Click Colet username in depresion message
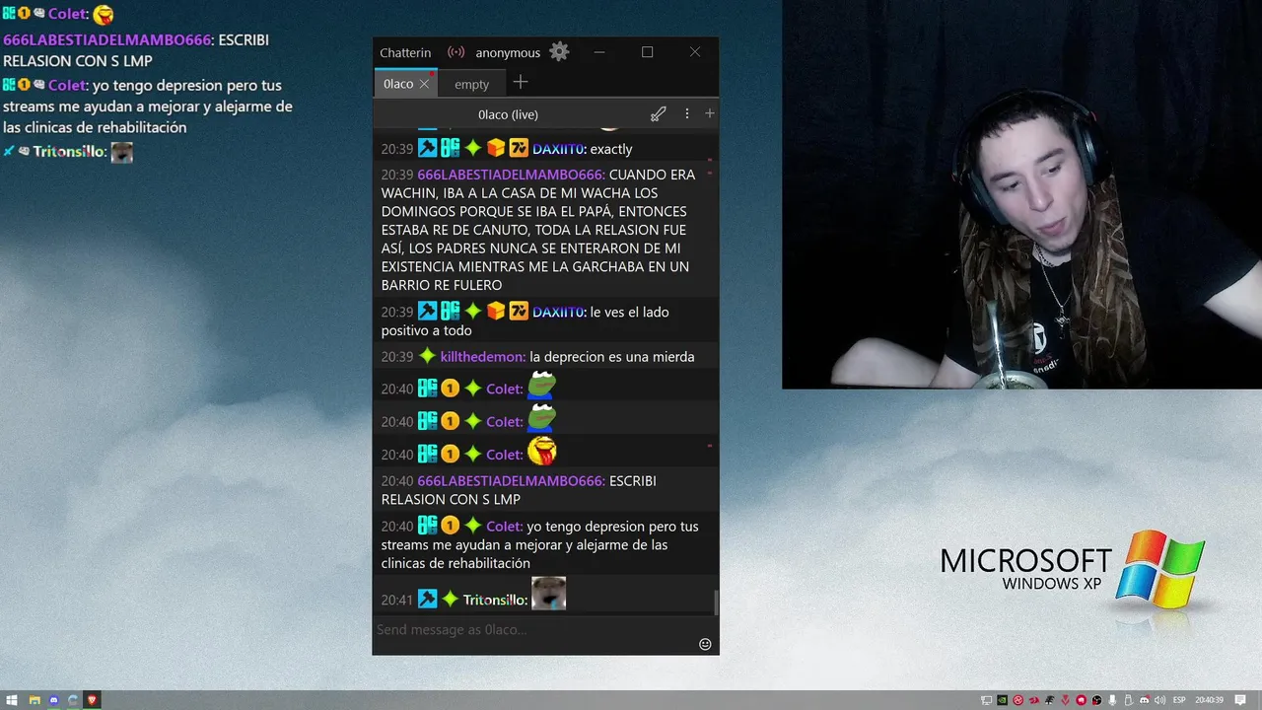This screenshot has width=1262, height=710. tap(504, 527)
